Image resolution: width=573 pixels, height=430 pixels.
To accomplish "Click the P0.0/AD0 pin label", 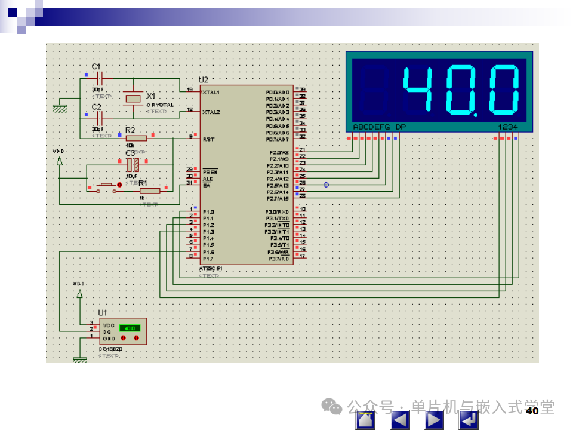I will pos(278,93).
